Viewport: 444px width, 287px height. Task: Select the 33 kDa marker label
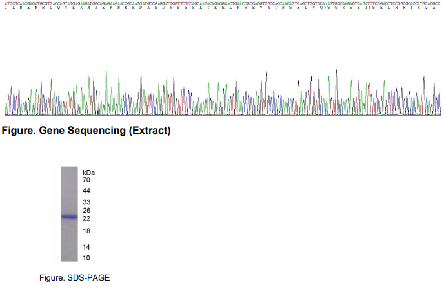pos(86,203)
